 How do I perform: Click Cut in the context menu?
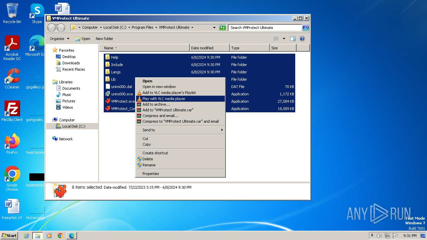pos(180,139)
